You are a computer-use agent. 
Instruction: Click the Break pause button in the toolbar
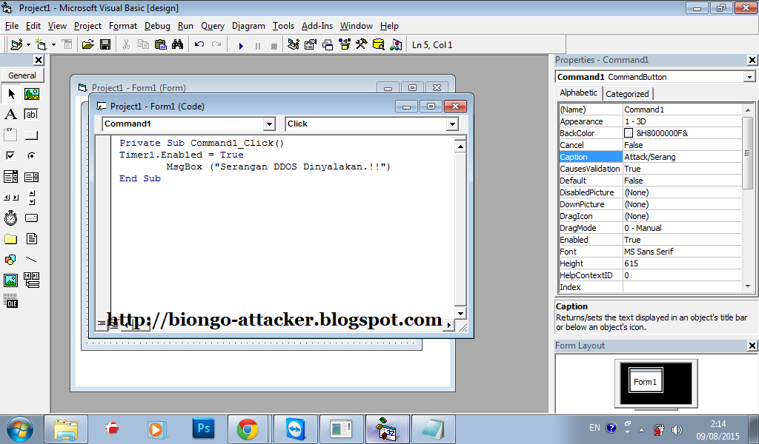click(x=257, y=46)
